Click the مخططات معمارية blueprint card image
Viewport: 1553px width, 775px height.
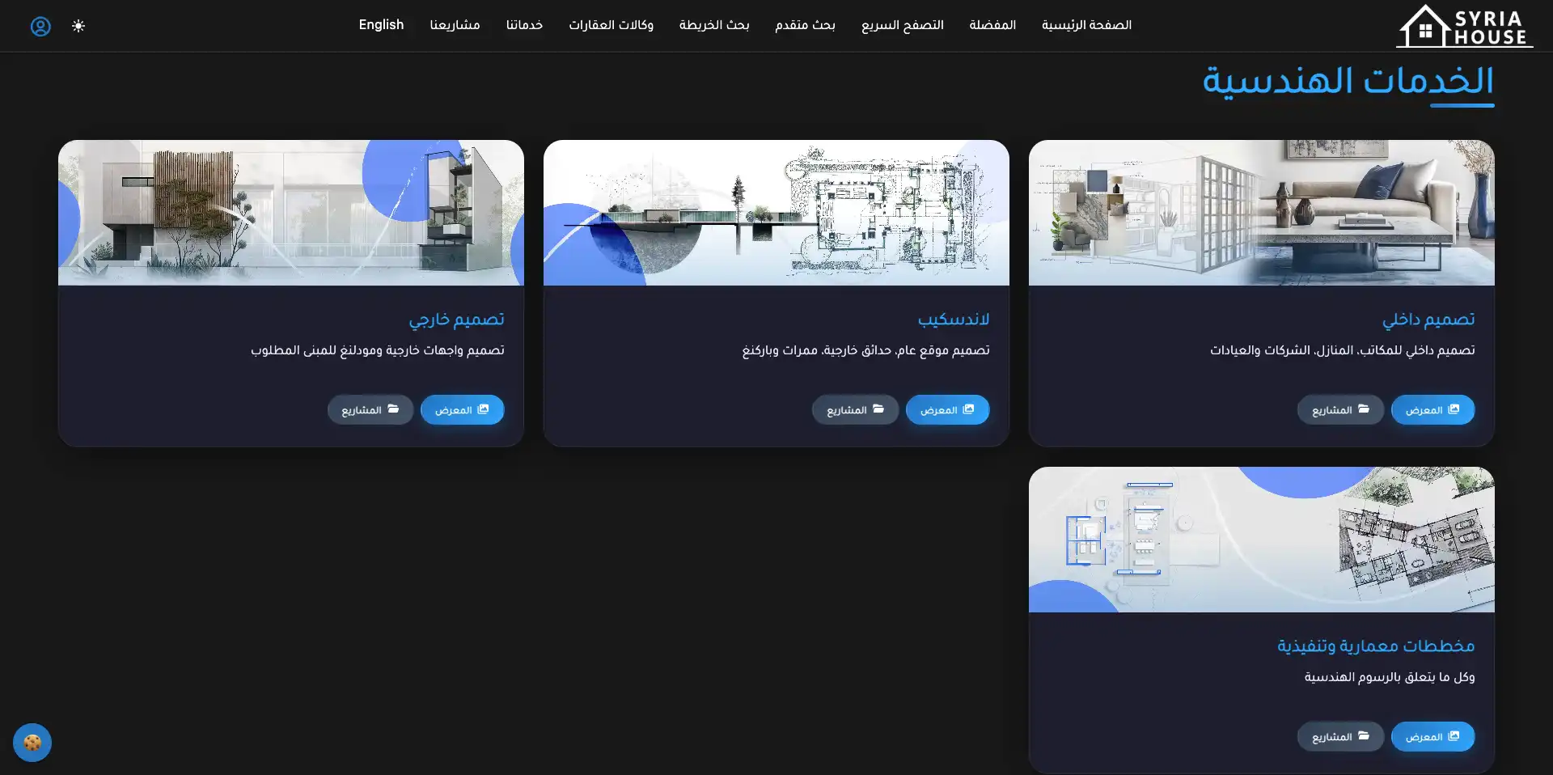click(x=1262, y=540)
